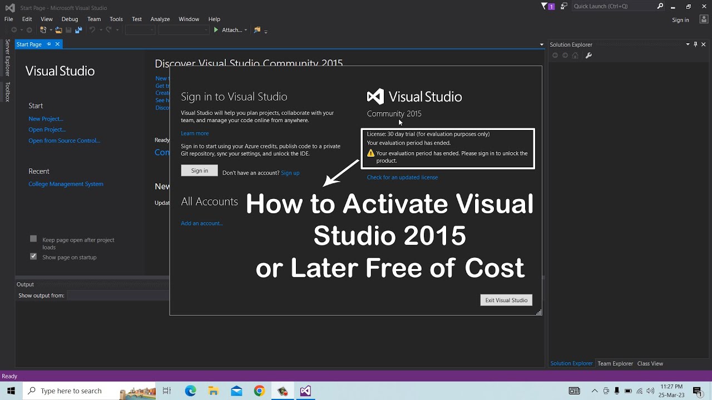Open Solution Explorer window position dropdown

point(688,44)
